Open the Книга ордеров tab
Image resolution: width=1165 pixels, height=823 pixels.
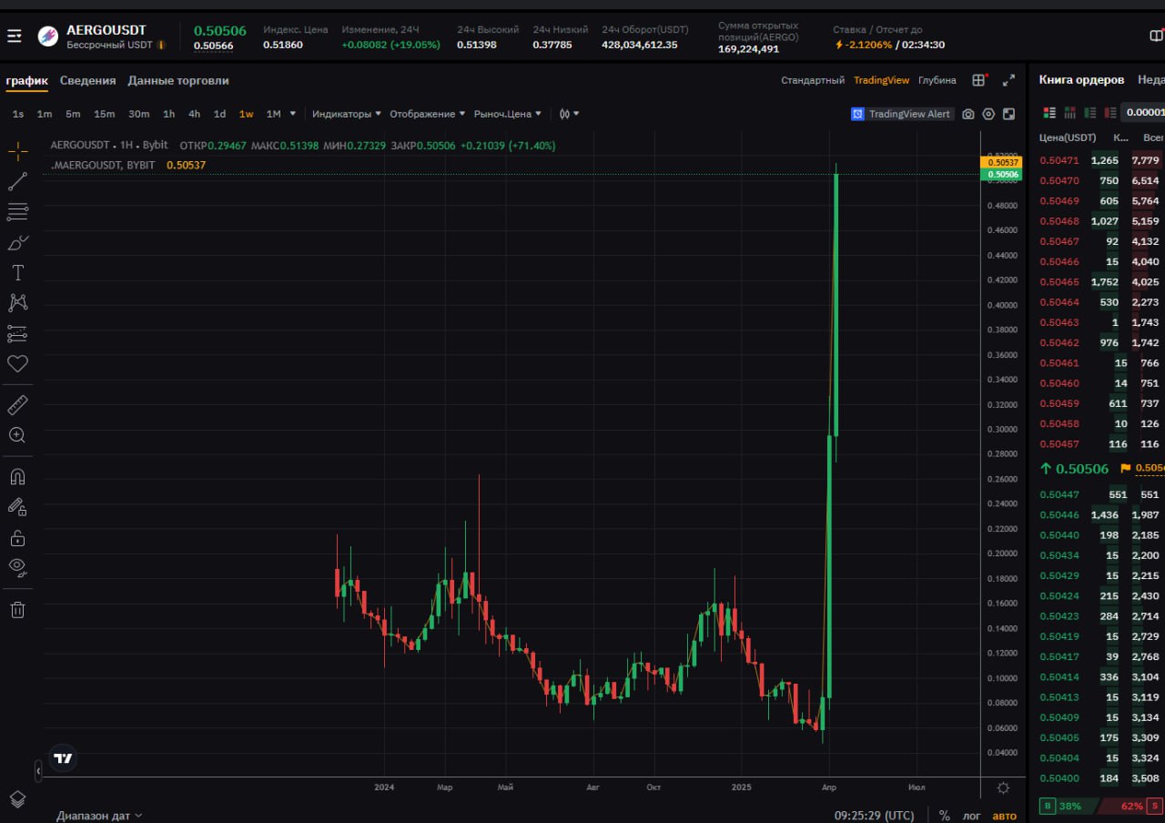1081,80
